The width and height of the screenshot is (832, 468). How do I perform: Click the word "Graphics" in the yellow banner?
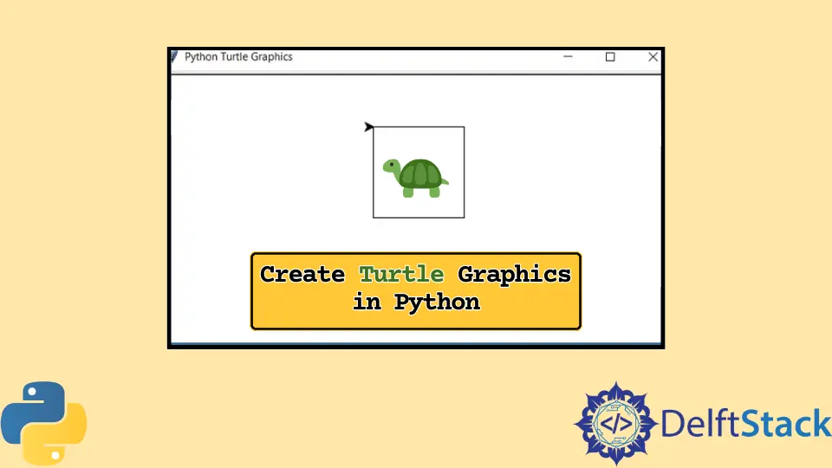click(x=515, y=275)
